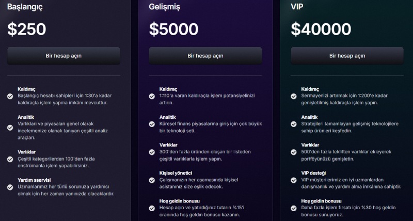Image resolution: width=413 pixels, height=221 pixels.
Task: Click the Başlangıç plan title
Action: click(25, 7)
